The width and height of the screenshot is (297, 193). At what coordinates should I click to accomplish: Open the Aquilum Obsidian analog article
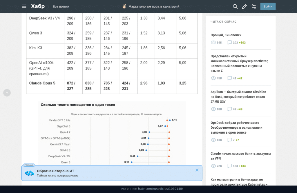[238, 97]
